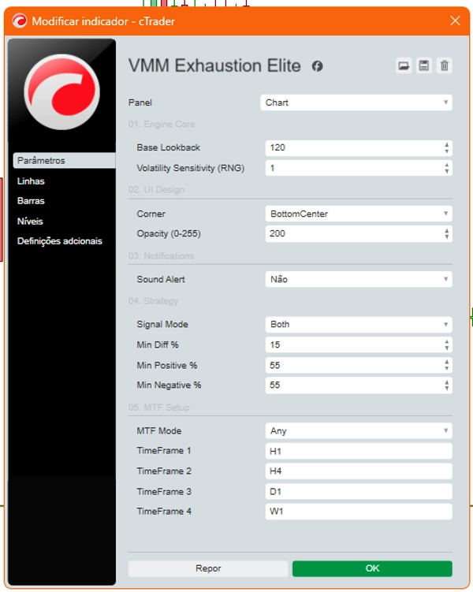Decrease Min Positive % with down arrow
This screenshot has width=473, height=592.
click(446, 368)
